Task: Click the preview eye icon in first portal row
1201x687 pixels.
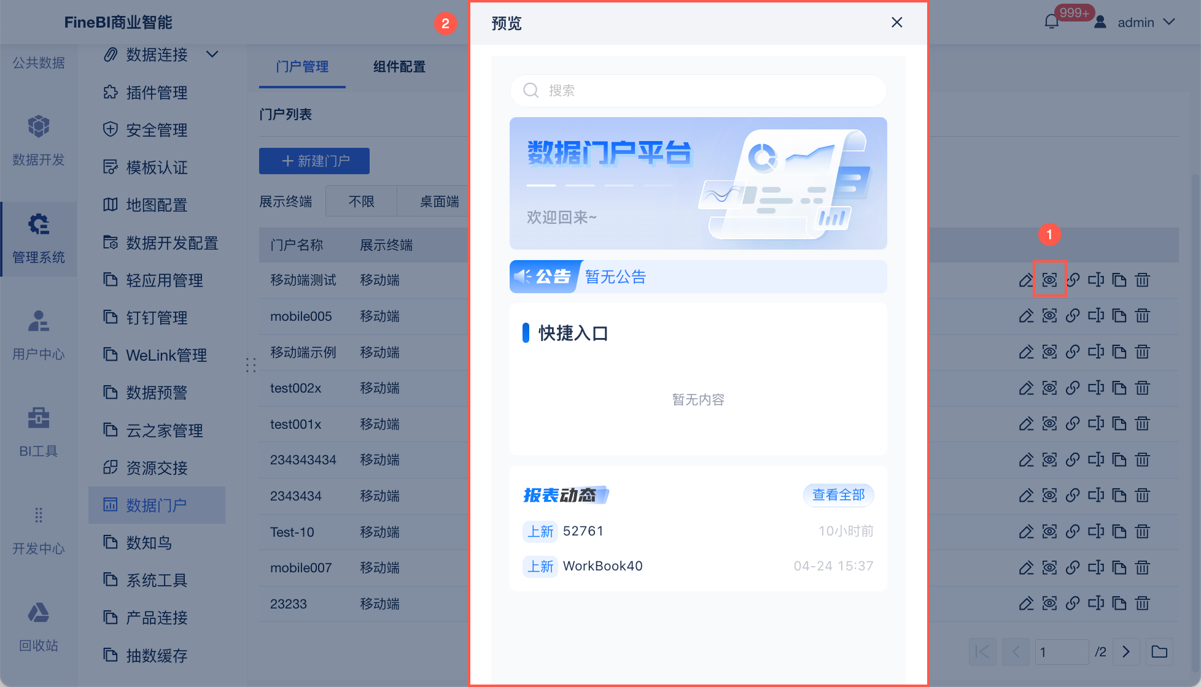Action: [x=1049, y=280]
